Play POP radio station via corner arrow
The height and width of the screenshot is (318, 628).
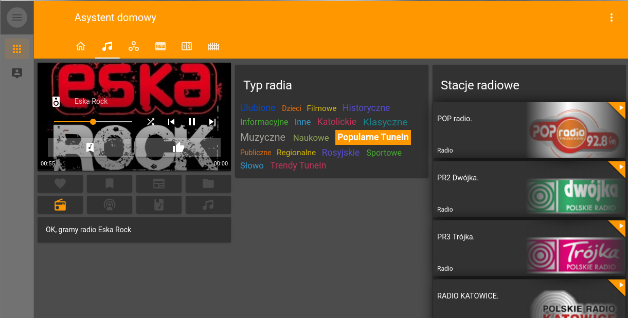(620, 107)
